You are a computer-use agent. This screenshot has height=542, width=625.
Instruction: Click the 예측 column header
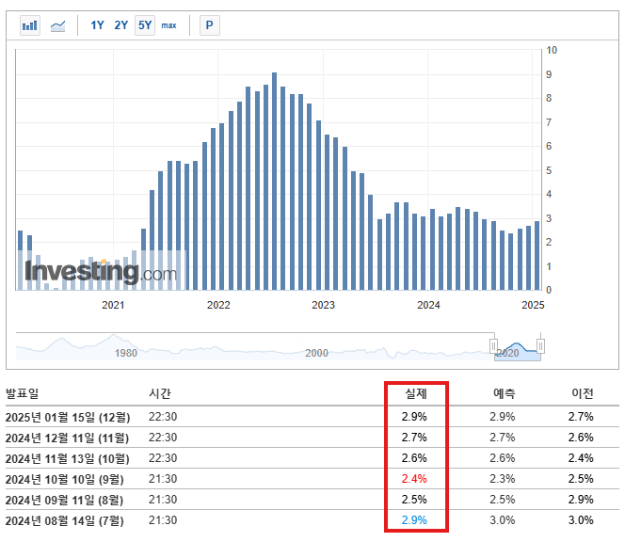tap(505, 393)
